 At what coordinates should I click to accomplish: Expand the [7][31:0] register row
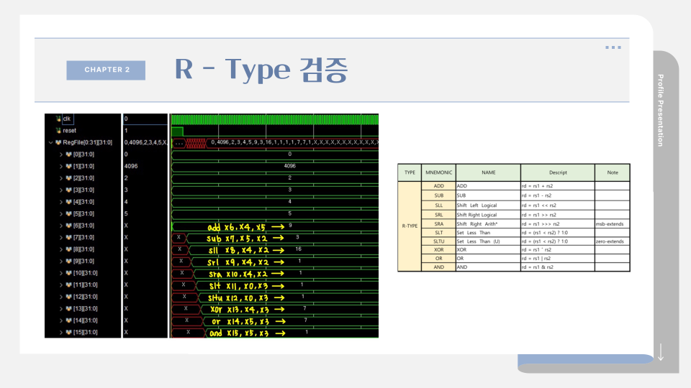tap(60, 238)
